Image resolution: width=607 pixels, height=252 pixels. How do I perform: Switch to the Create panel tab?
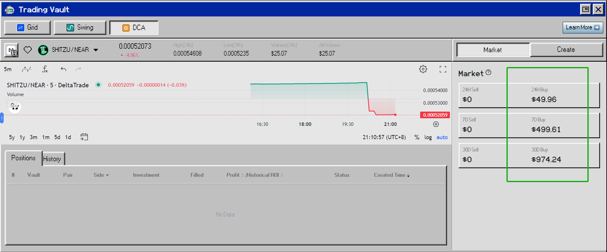point(566,50)
